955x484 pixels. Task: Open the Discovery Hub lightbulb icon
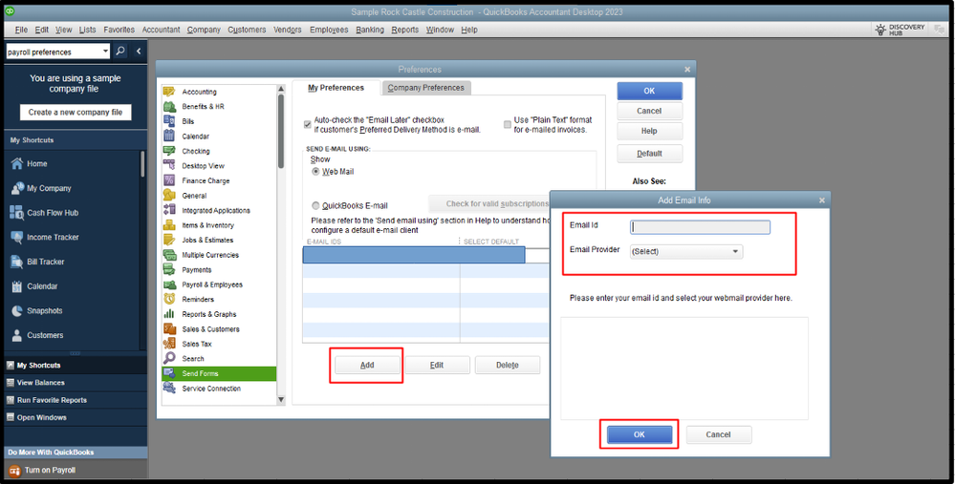pos(880,30)
